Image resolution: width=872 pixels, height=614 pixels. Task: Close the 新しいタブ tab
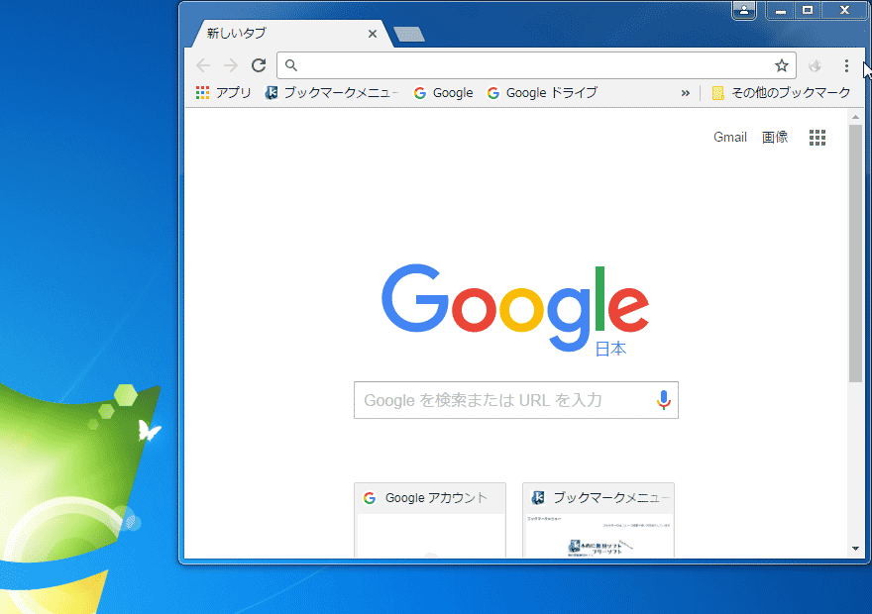[373, 34]
